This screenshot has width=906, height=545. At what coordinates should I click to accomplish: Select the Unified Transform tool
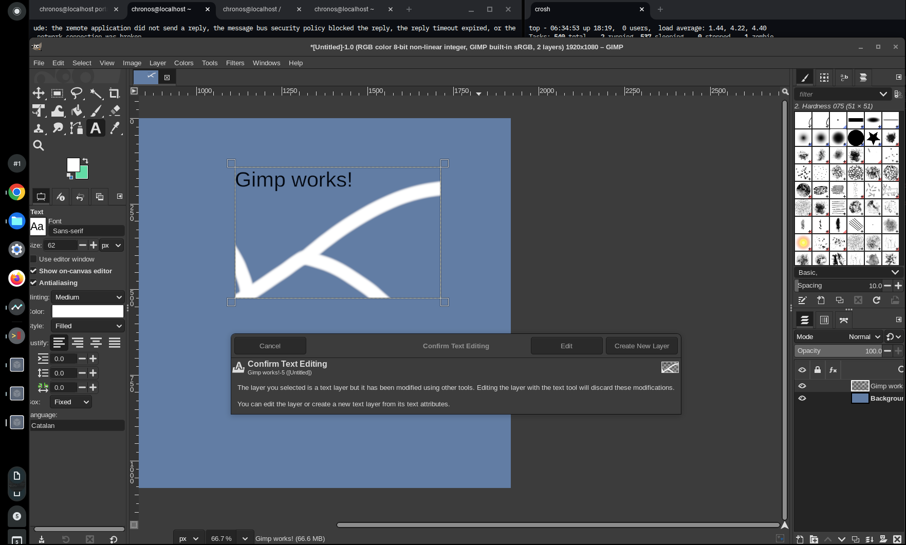point(39,111)
